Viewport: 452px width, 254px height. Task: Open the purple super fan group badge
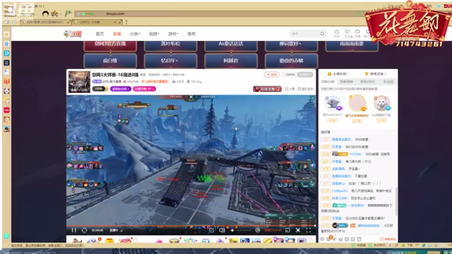tap(120, 89)
